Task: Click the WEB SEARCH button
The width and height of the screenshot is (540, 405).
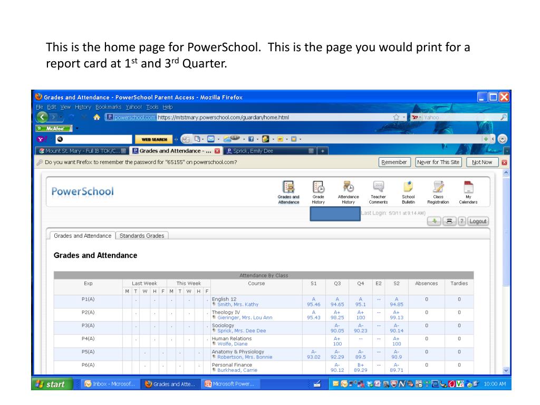Action: coord(155,139)
